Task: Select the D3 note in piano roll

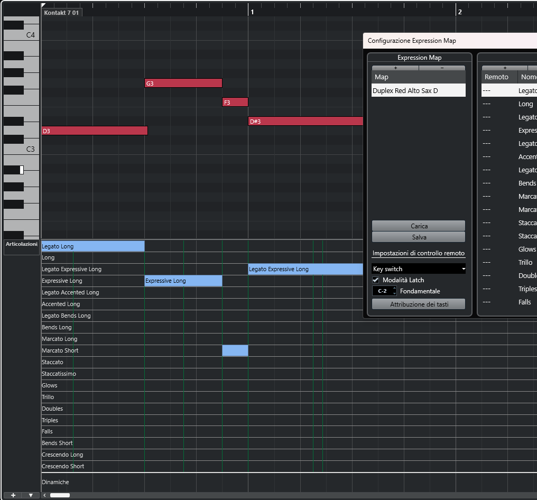Action: 95,131
